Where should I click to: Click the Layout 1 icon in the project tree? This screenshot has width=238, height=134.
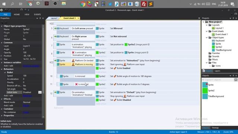click(x=213, y=28)
